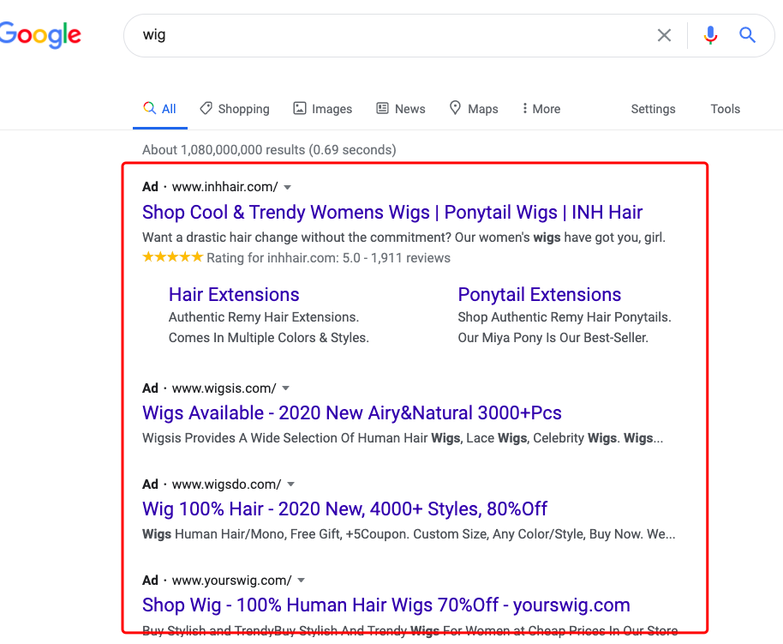Start voice search with the microphone icon

point(710,35)
